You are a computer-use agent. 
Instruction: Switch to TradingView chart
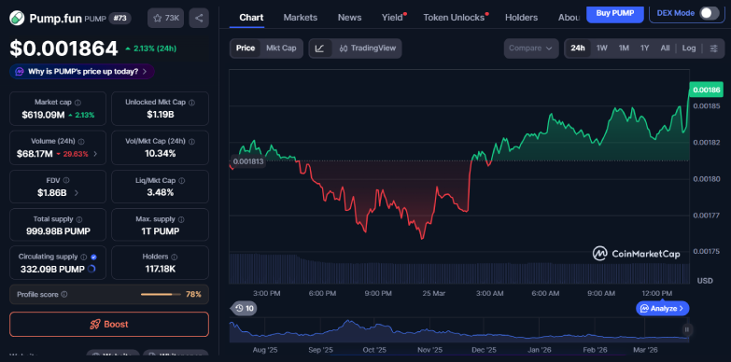[x=367, y=48]
